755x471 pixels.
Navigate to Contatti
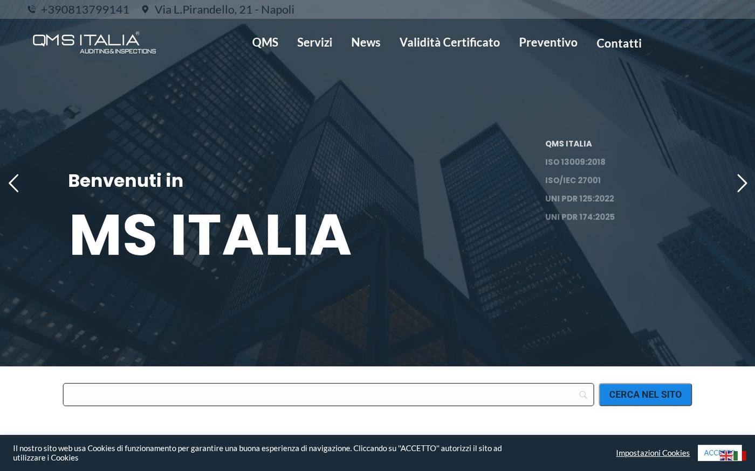pos(619,44)
